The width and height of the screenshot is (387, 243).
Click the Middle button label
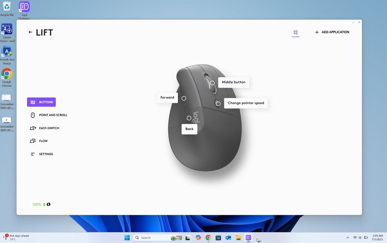click(233, 82)
